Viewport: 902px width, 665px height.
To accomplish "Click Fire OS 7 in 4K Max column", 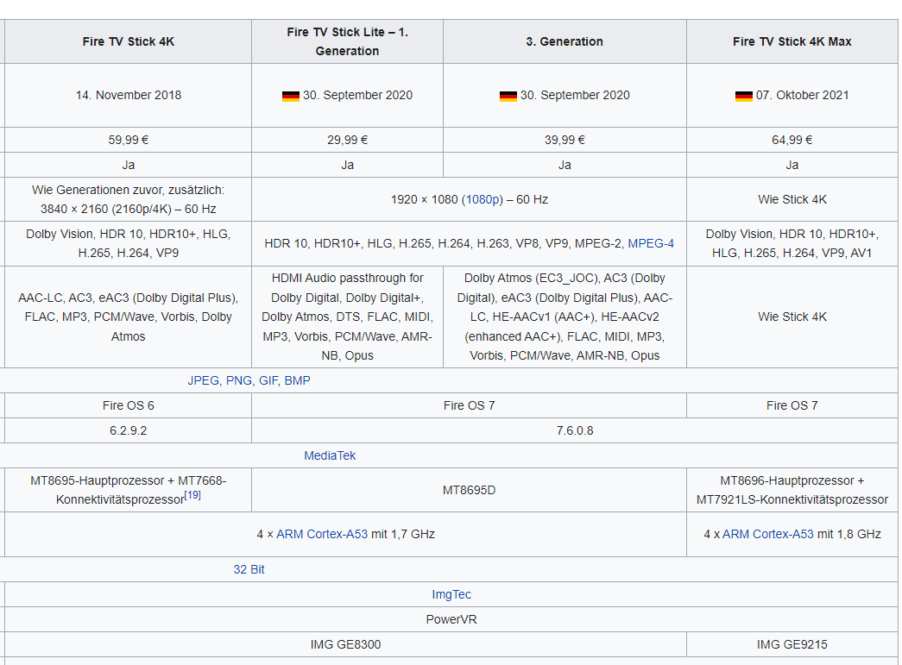I will click(792, 405).
